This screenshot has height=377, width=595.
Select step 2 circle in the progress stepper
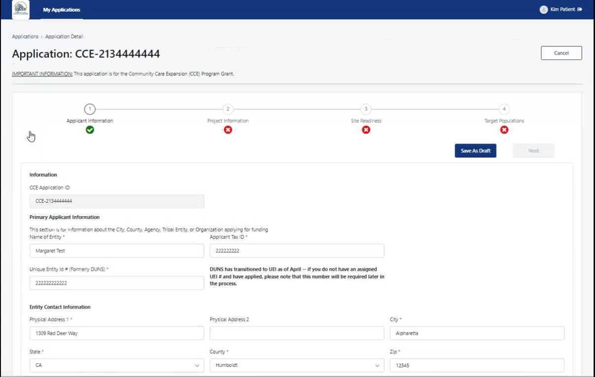[228, 109]
